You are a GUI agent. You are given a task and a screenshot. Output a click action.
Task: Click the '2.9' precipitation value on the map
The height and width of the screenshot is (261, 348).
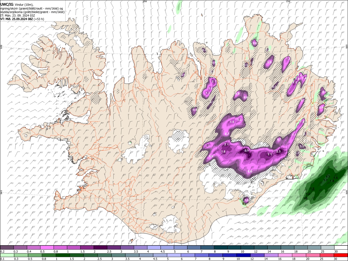[x=247, y=150]
